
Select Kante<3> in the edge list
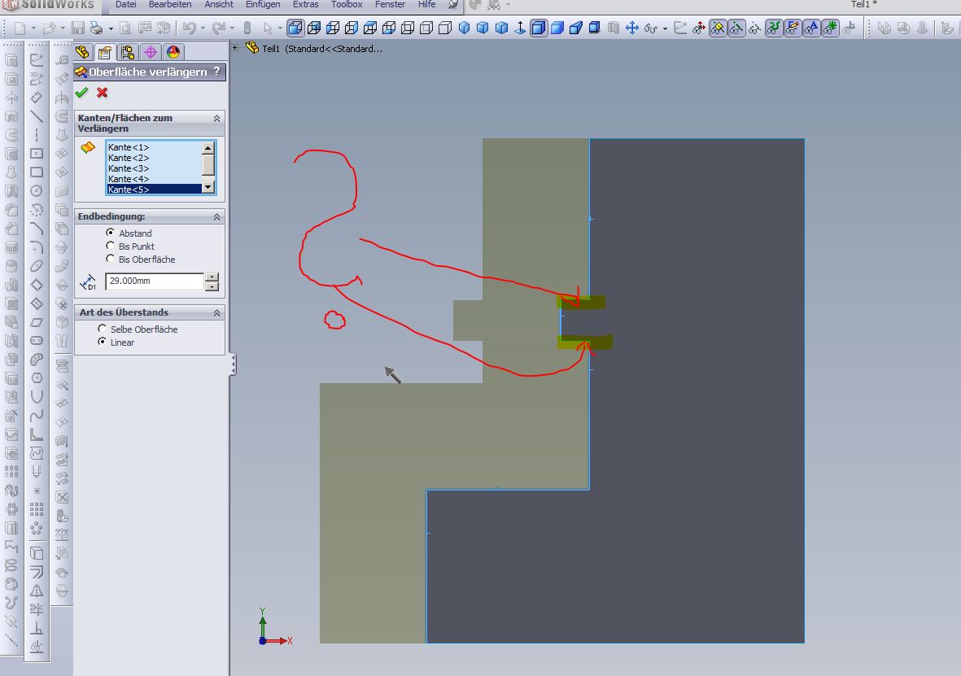(129, 168)
